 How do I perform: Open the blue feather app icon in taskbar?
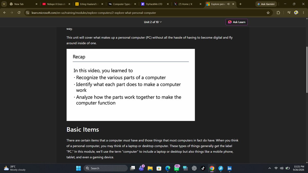point(221,168)
